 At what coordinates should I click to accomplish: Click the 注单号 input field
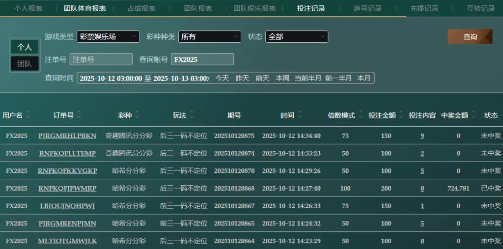101,59
